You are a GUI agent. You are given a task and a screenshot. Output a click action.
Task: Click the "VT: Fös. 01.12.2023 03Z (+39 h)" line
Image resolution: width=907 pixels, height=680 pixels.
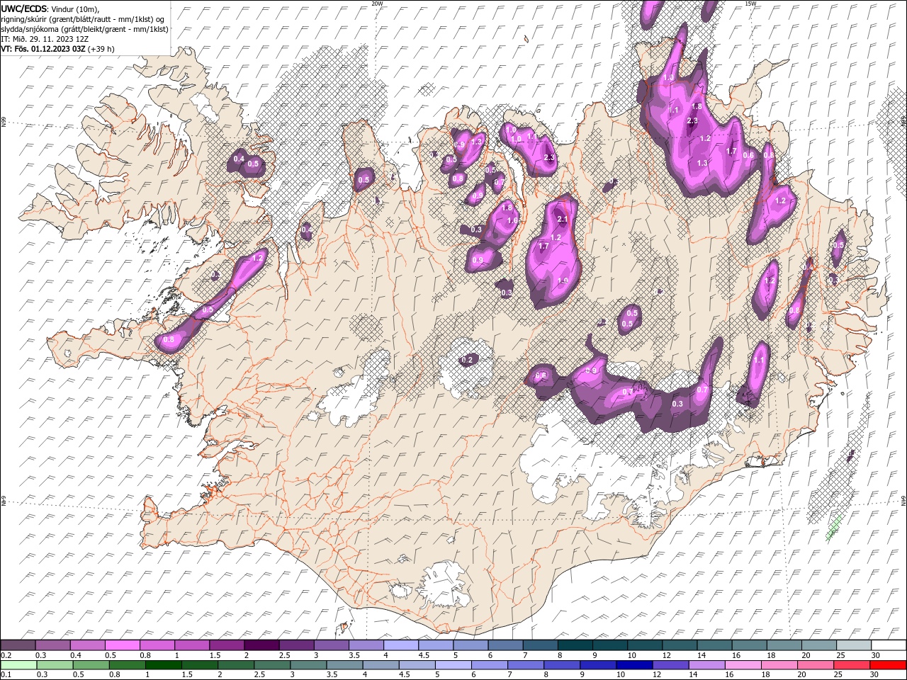coord(57,49)
